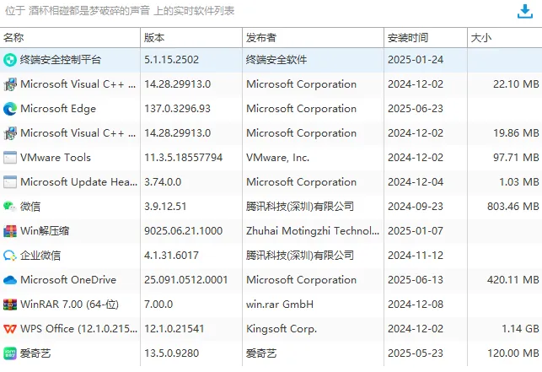Click the WPS Office icon
542x372 pixels.
click(10, 329)
